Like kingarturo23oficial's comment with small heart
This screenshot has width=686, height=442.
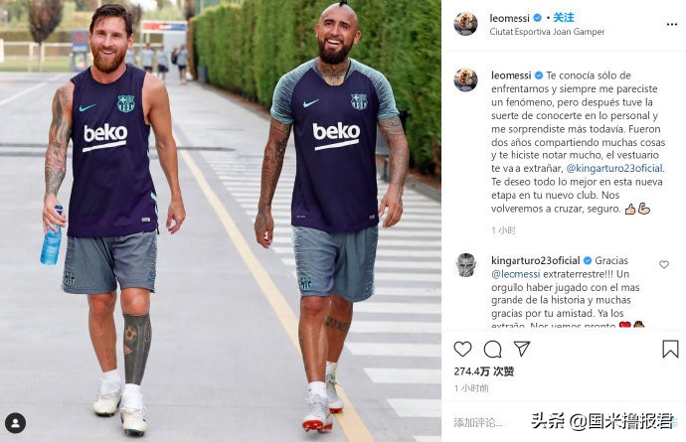click(664, 264)
